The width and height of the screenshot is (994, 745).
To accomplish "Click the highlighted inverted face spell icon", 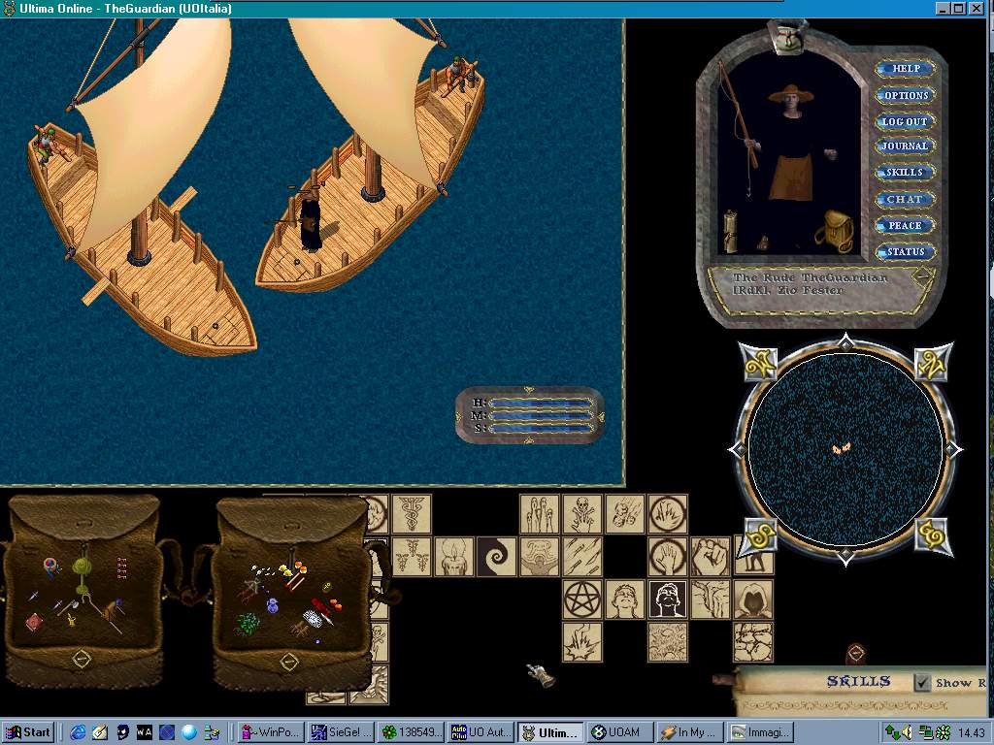I will point(668,599).
